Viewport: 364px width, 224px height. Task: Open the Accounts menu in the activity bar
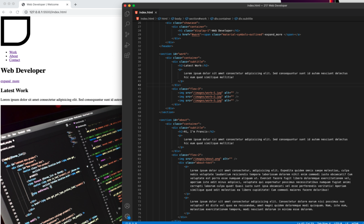click(x=127, y=206)
